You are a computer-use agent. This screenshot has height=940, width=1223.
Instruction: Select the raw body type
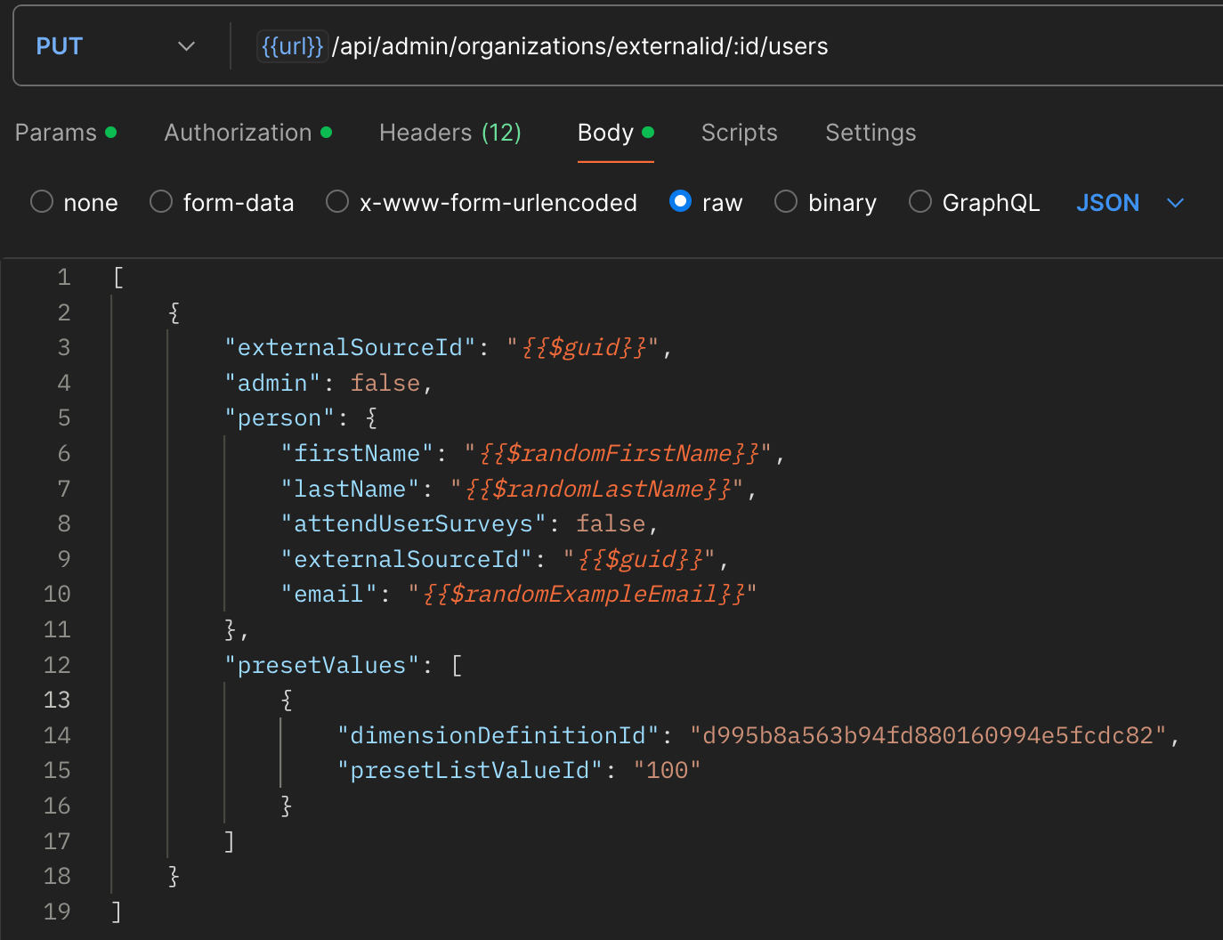pyautogui.click(x=706, y=203)
